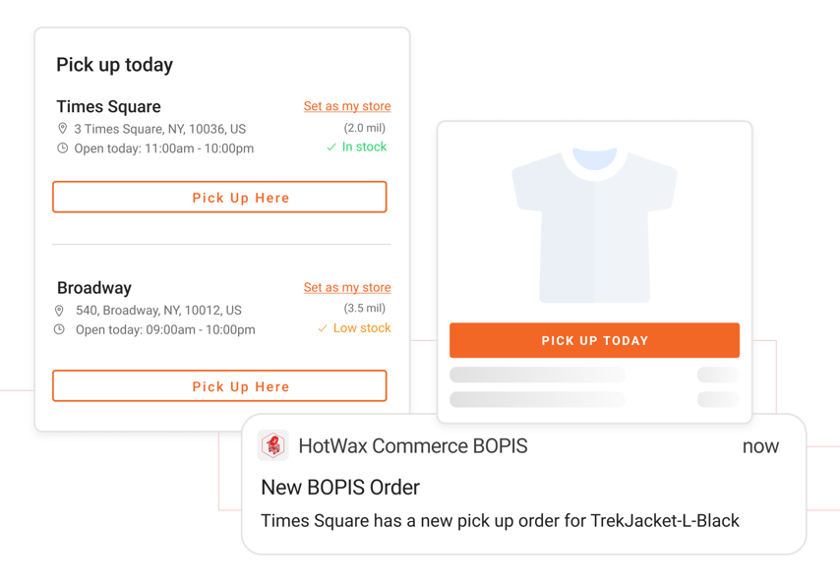Click the 3 Times Square address text

click(x=160, y=129)
